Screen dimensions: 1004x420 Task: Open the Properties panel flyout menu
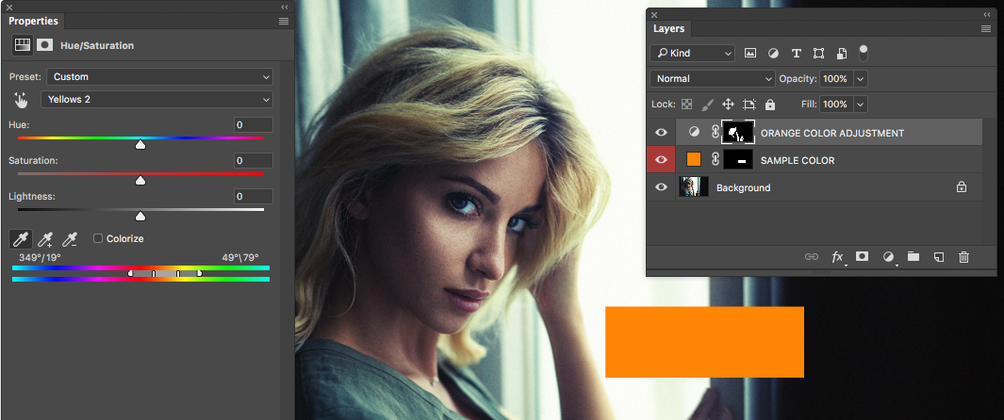(x=284, y=21)
